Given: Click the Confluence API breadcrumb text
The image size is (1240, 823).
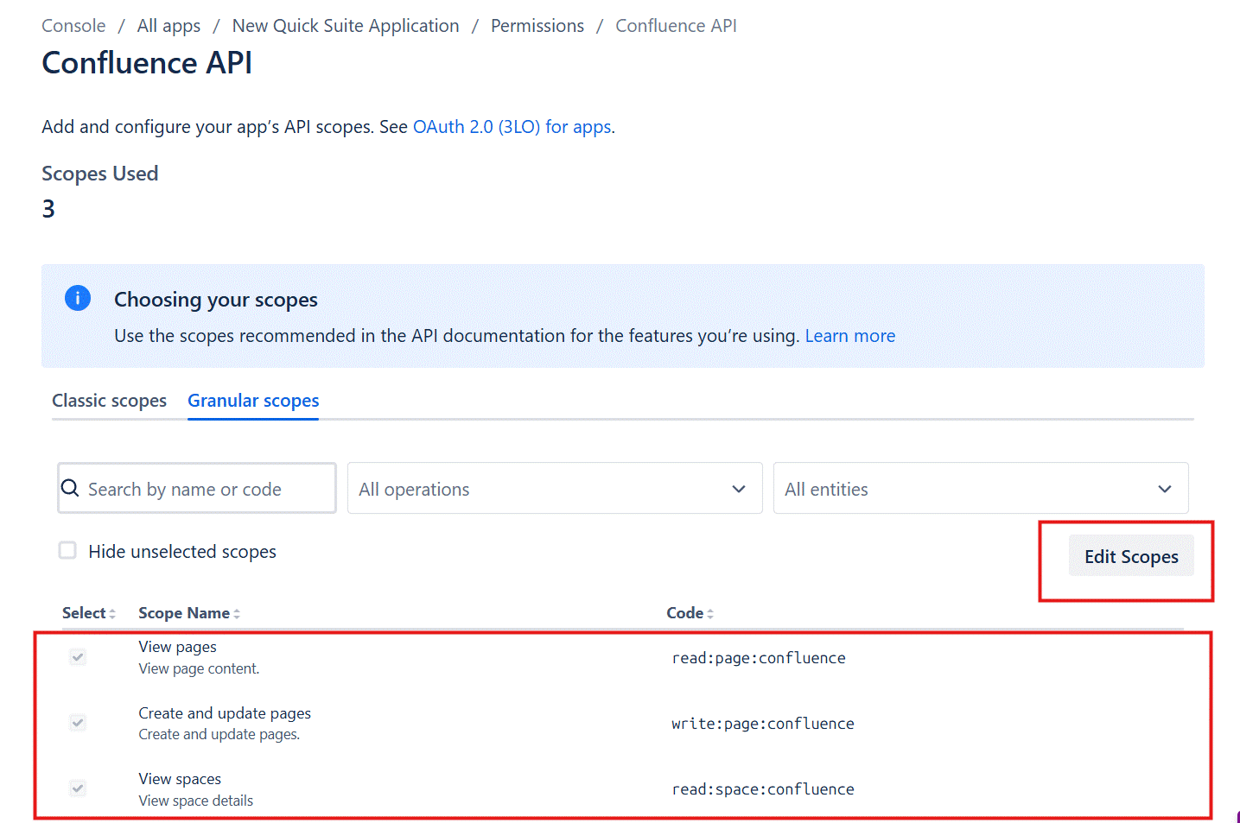Looking at the screenshot, I should click(676, 26).
